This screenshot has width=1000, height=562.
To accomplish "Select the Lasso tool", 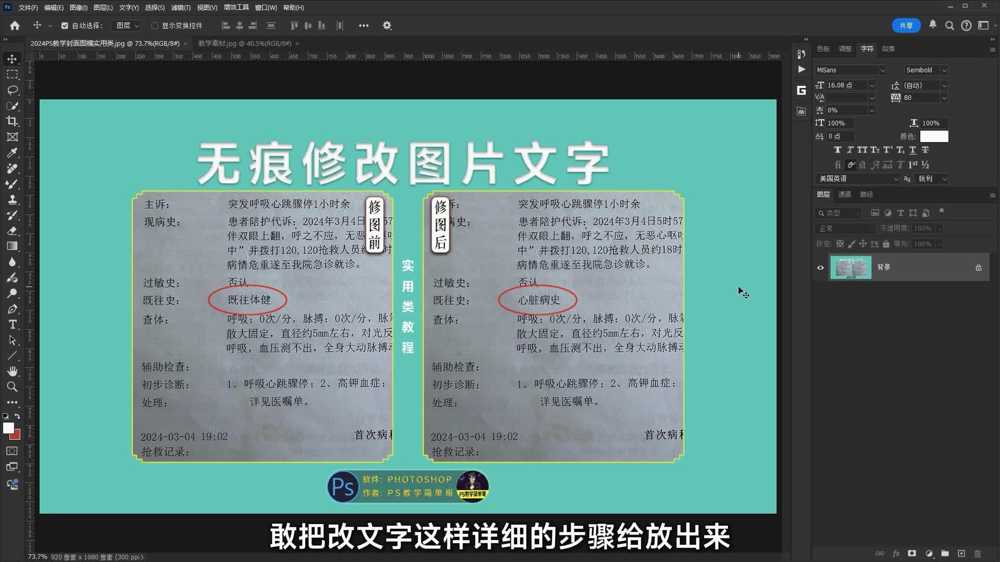I will tap(12, 90).
